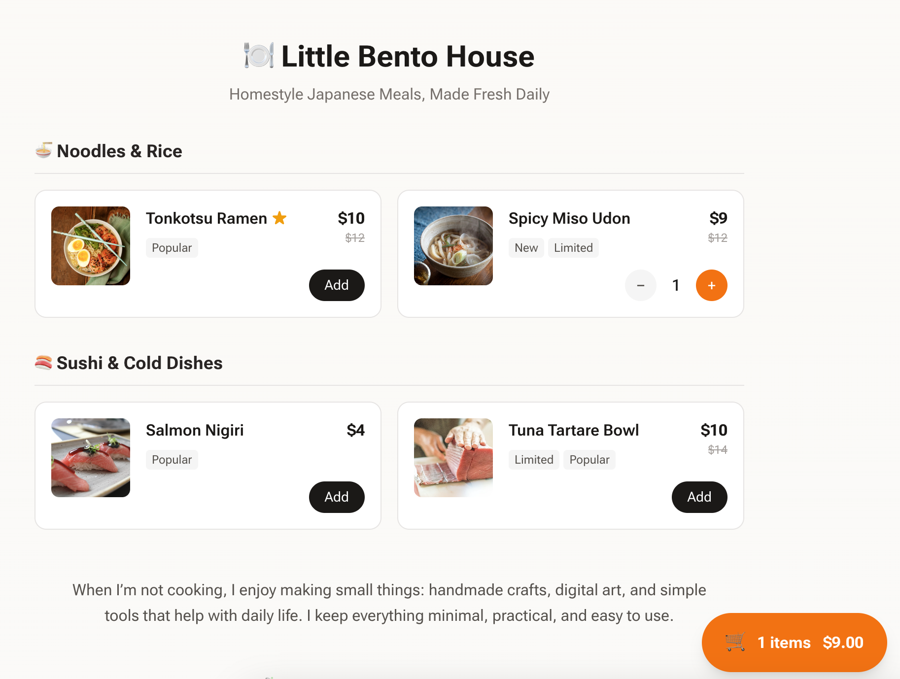Add Tonkotsu Ramen to the cart
Image resolution: width=900 pixels, height=679 pixels.
click(336, 285)
